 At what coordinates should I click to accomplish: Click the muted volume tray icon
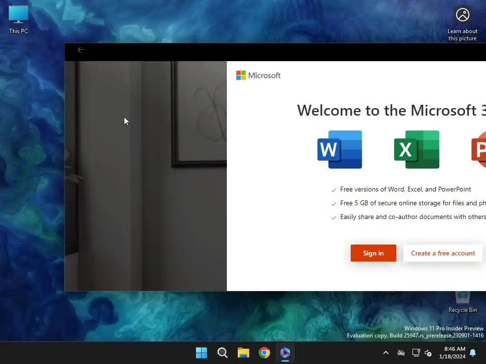tap(428, 353)
